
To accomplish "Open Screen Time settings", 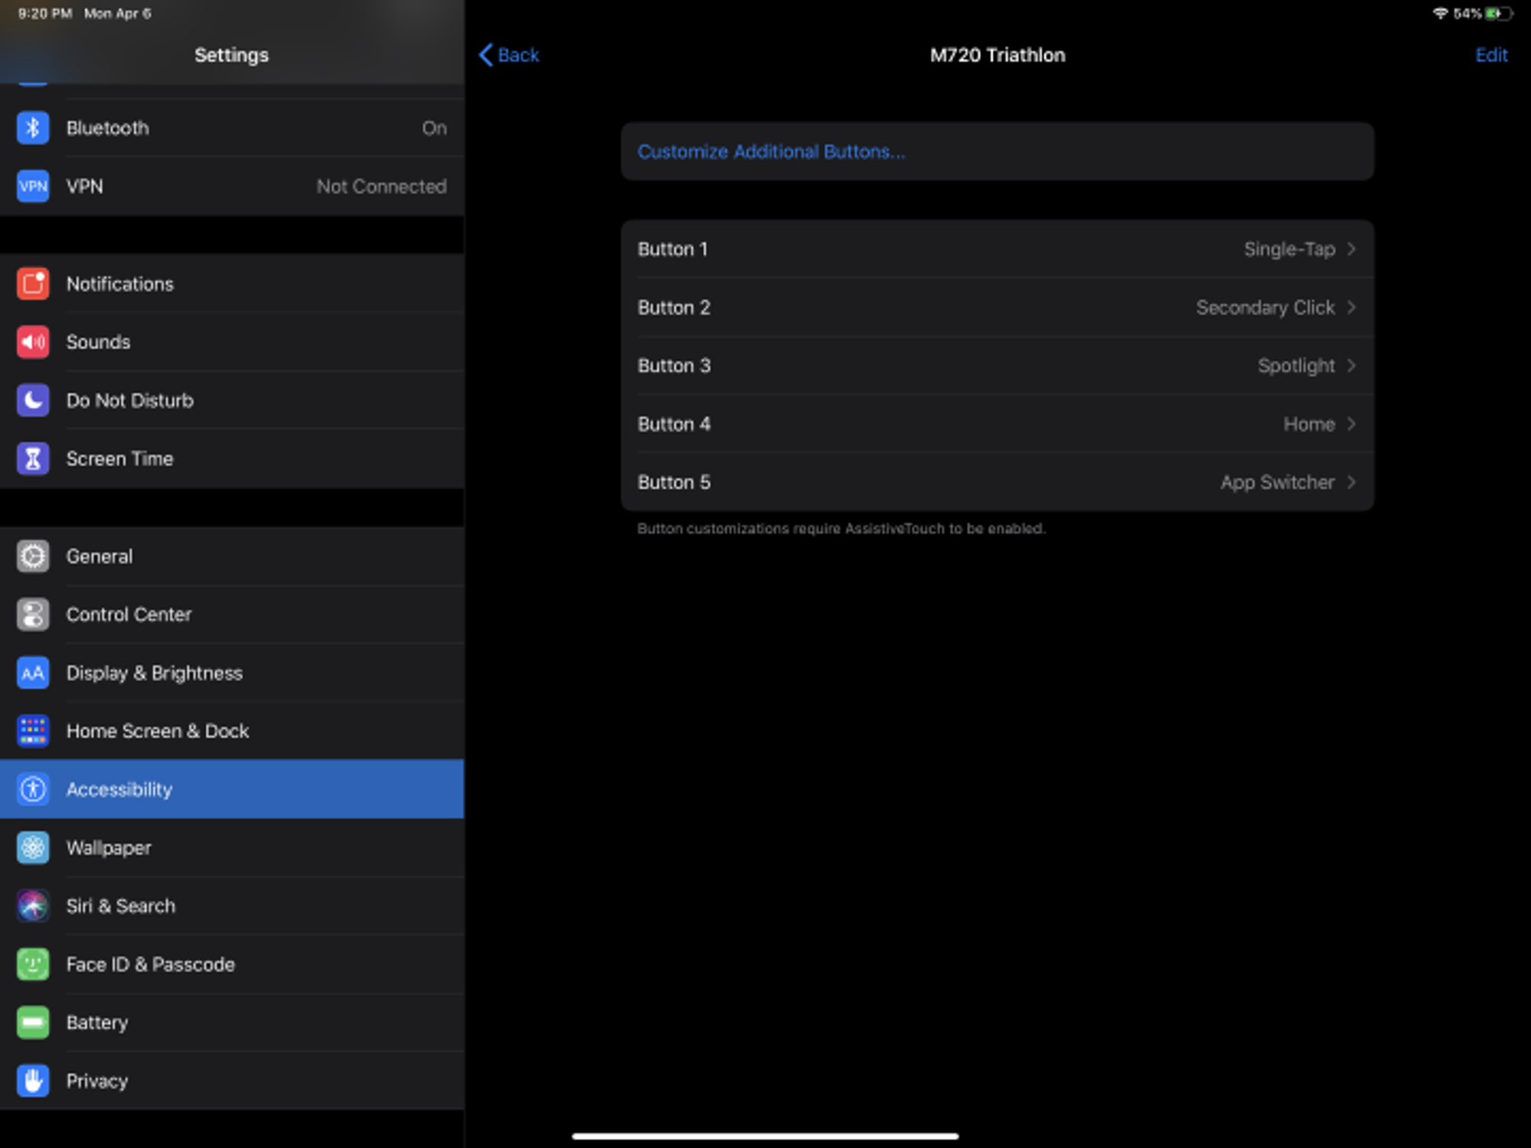I will [x=232, y=458].
